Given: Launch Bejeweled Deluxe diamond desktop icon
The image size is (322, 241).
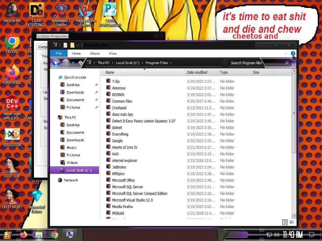Looking at the screenshot, I should 36,201.
